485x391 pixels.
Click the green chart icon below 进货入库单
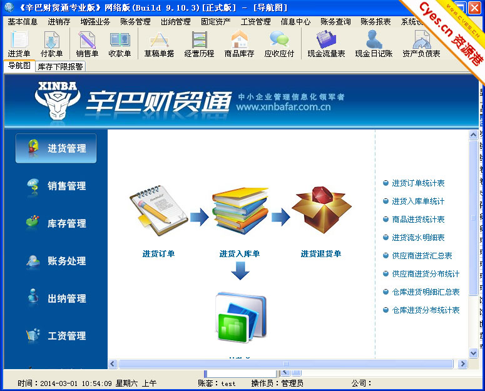pyautogui.click(x=241, y=317)
